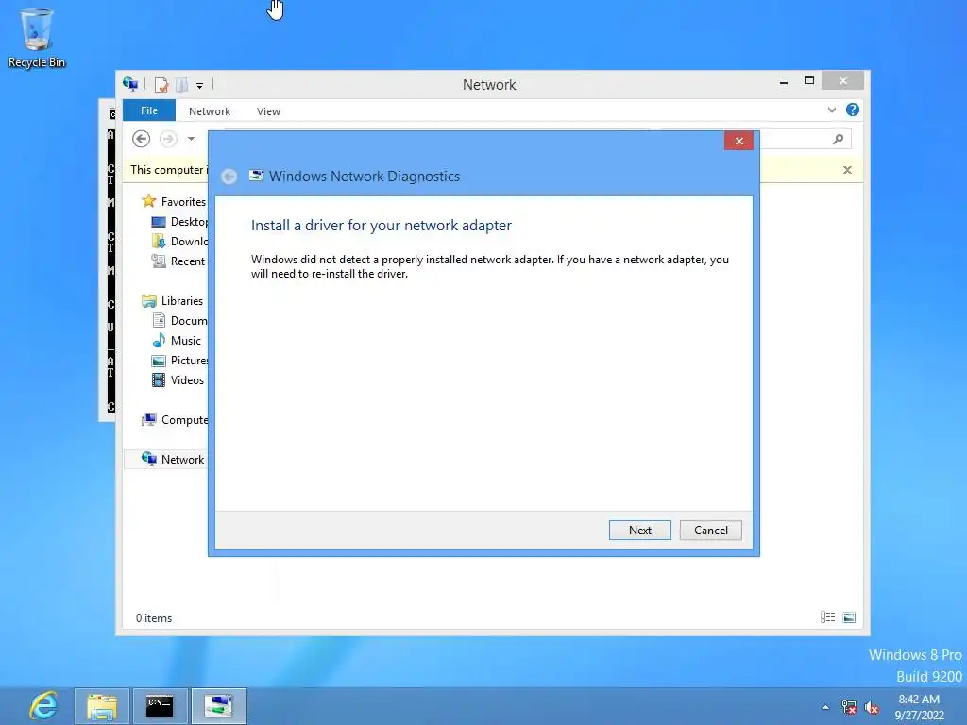Click Explorer Forward navigation arrow
The image size is (967, 725).
[168, 139]
